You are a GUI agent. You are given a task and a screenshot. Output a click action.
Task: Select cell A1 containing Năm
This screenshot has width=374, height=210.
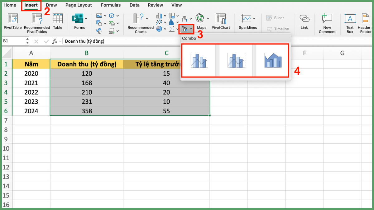31,64
